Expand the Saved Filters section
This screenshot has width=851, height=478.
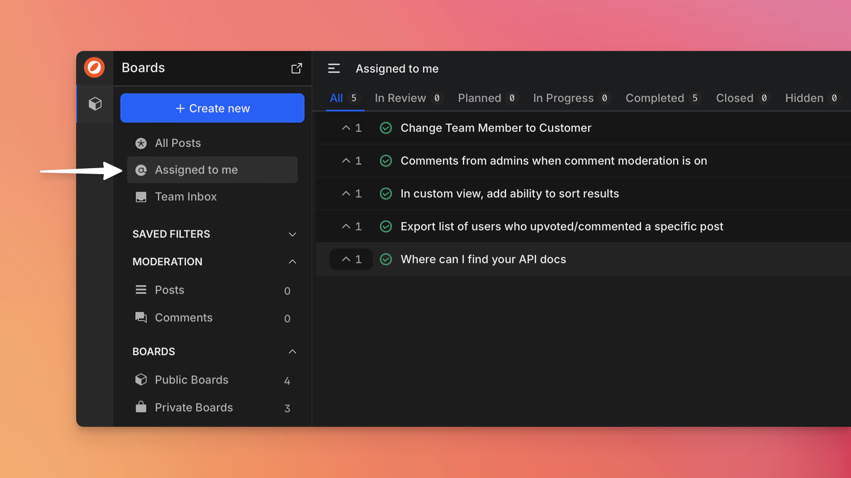point(292,234)
